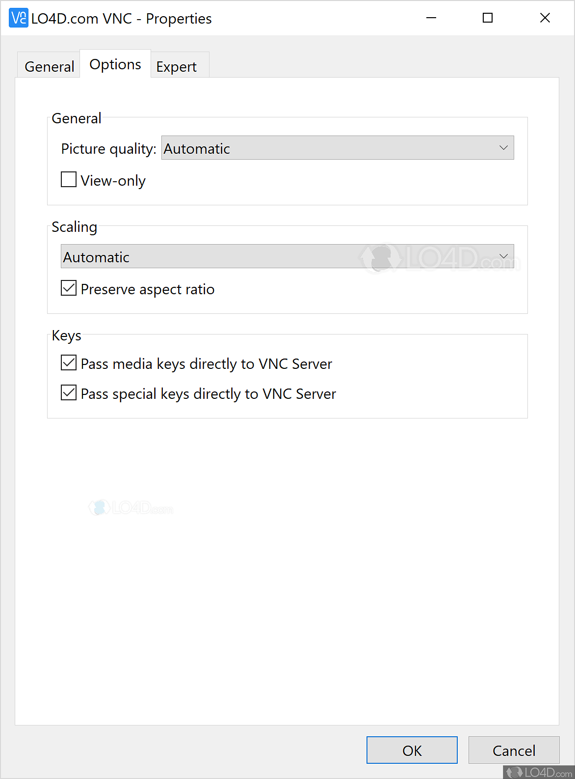Maximize the Properties window
Image resolution: width=575 pixels, height=779 pixels.
pos(488,18)
